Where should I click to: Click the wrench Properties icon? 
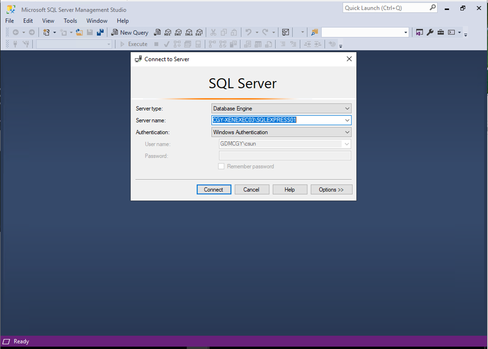click(430, 32)
